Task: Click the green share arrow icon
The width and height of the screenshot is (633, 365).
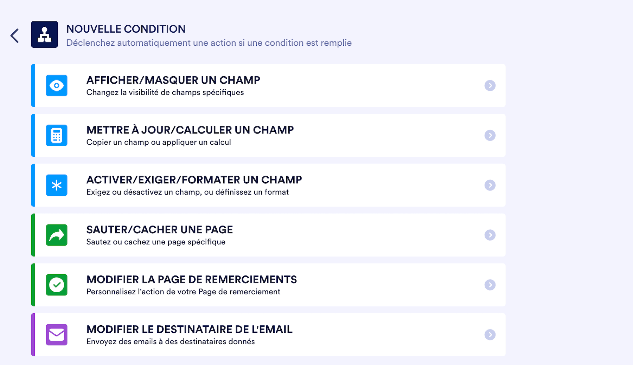Action: point(57,235)
